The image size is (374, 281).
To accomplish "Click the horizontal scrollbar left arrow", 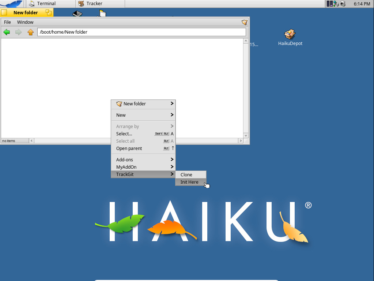I will coord(31,140).
